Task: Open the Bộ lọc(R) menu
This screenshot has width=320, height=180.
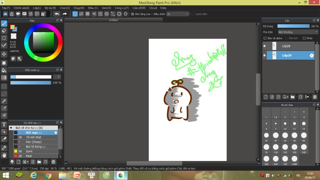Action: [x=50, y=8]
